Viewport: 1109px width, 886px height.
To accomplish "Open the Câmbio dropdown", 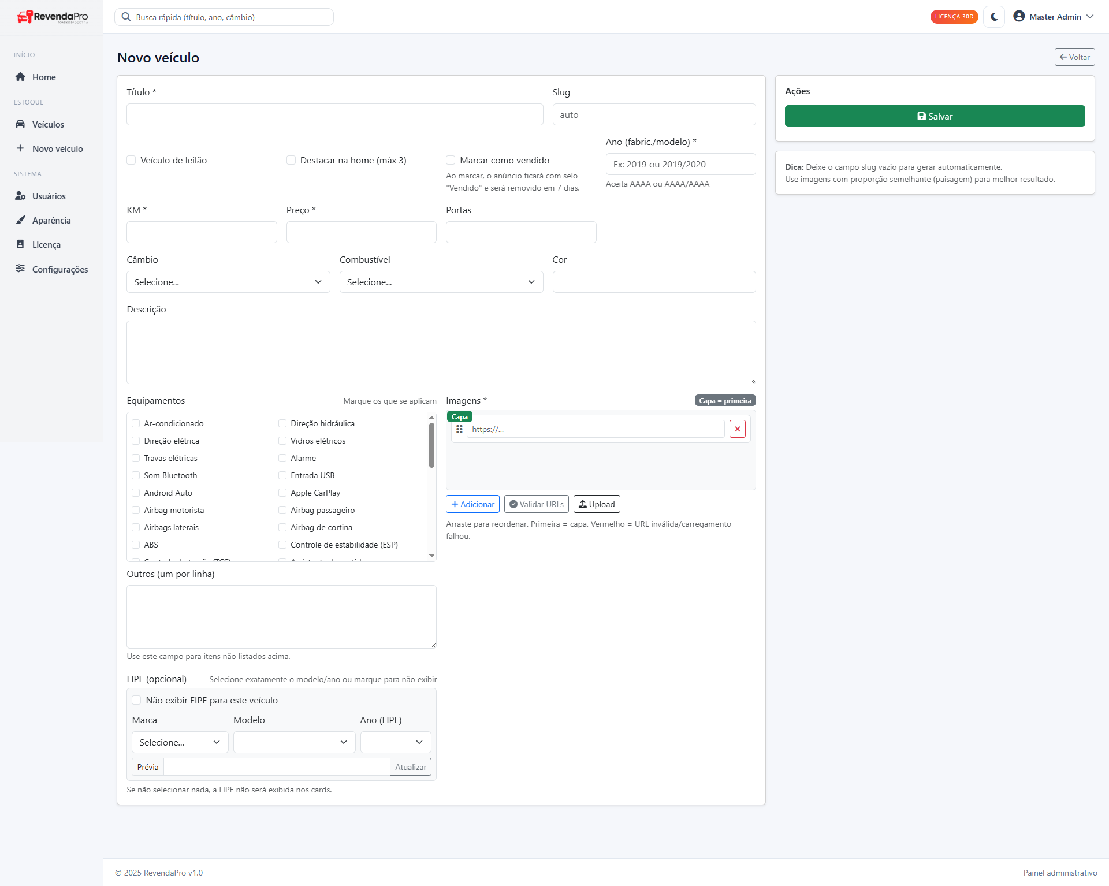I will coord(228,282).
